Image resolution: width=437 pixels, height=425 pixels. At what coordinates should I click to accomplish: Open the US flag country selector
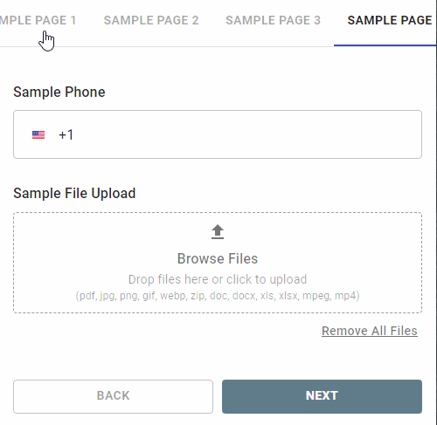[38, 135]
